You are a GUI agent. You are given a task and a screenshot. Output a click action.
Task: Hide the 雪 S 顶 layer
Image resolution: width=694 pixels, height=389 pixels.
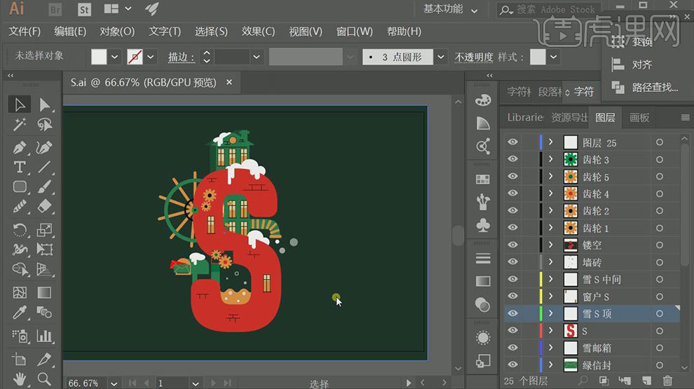point(512,313)
